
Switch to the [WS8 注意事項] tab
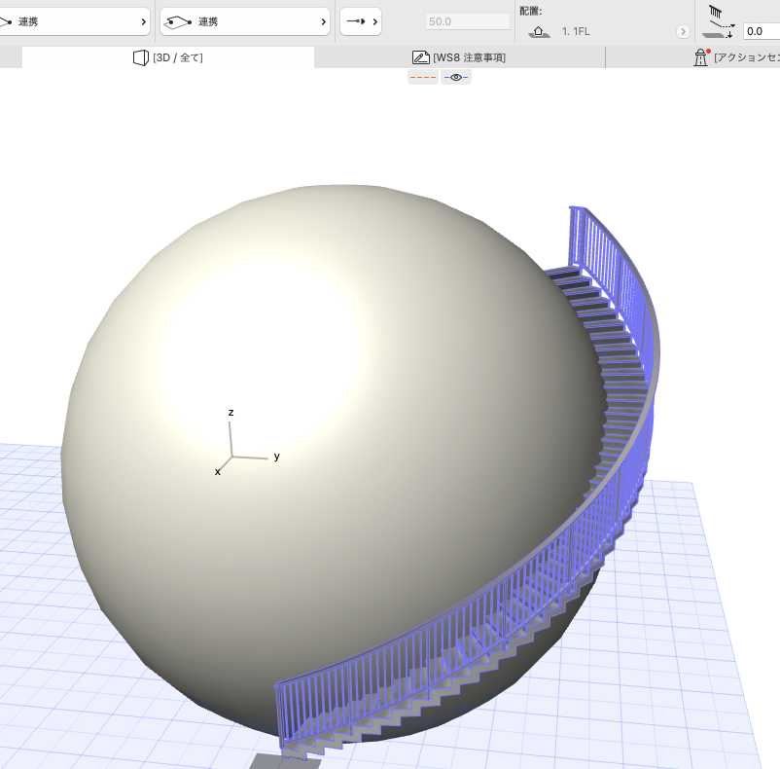(x=460, y=57)
